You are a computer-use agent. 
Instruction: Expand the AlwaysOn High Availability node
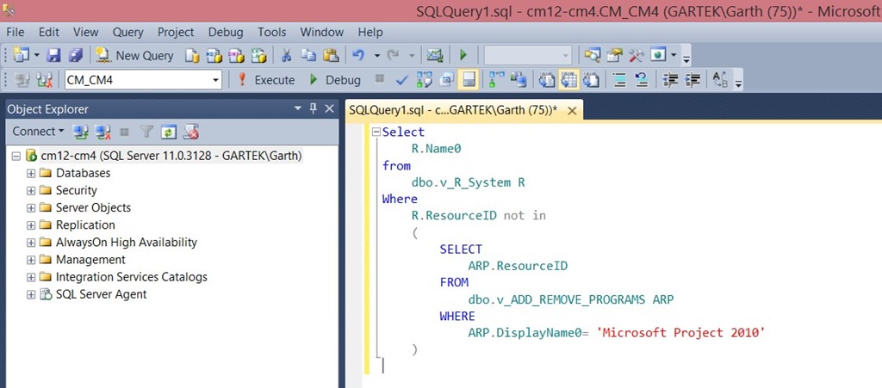tap(31, 243)
